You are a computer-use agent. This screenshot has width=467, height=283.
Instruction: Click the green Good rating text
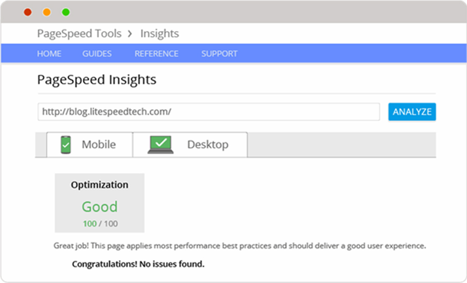click(99, 206)
